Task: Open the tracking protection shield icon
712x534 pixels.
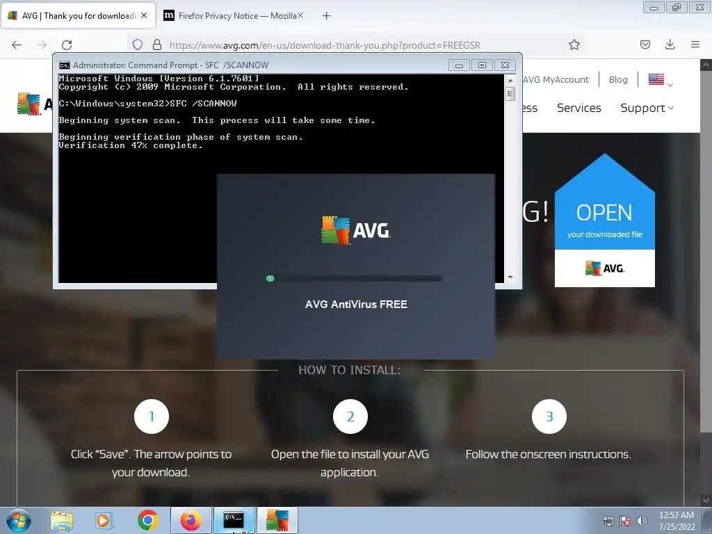Action: point(138,44)
